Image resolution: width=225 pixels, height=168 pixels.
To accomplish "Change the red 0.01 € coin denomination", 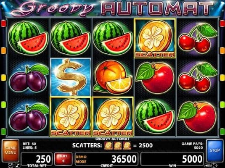I will 63,159.
